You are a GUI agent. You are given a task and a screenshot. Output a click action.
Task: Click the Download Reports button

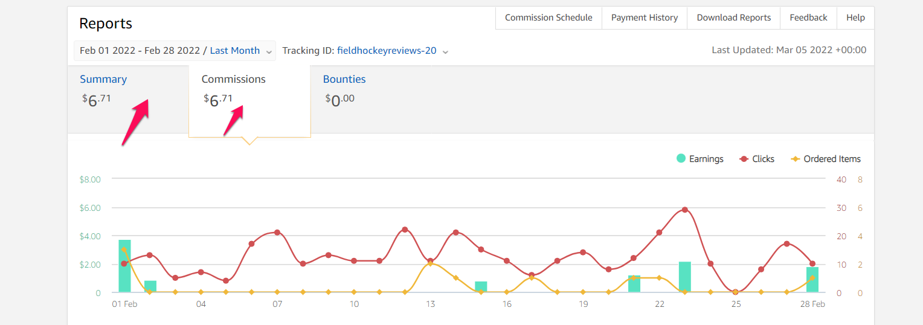point(734,18)
